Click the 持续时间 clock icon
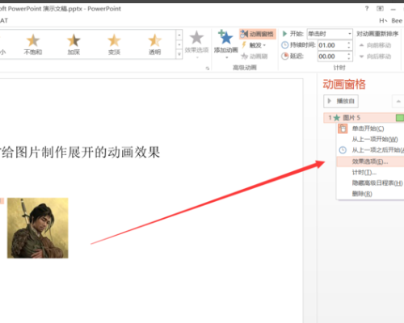This screenshot has height=323, width=404. (284, 45)
